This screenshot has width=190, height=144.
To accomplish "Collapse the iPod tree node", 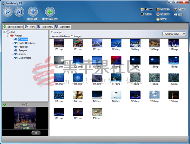I will click(4, 32).
